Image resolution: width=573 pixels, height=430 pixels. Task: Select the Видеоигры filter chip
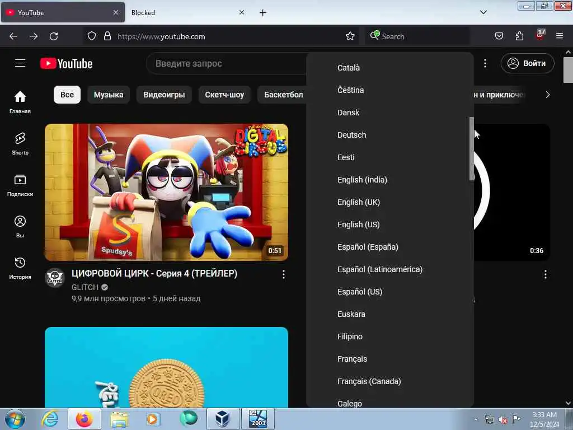tap(164, 95)
